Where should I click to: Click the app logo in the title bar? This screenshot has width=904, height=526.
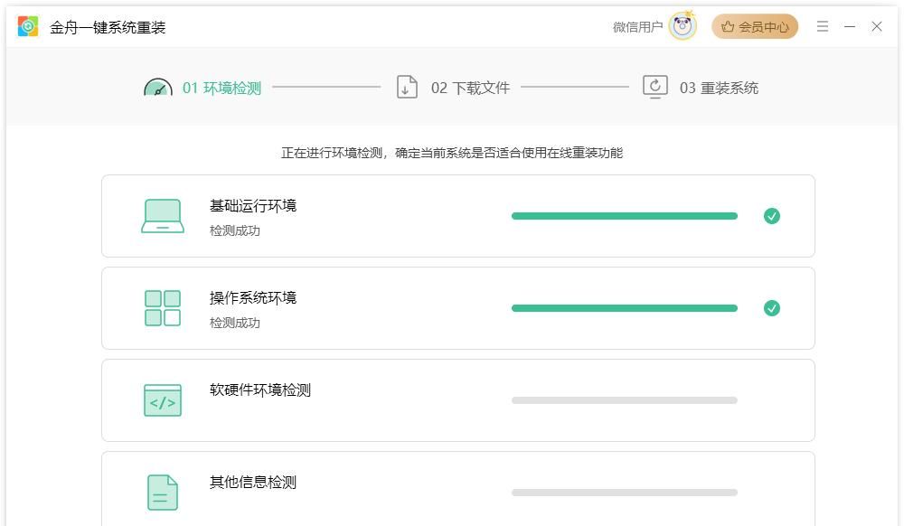pyautogui.click(x=27, y=26)
